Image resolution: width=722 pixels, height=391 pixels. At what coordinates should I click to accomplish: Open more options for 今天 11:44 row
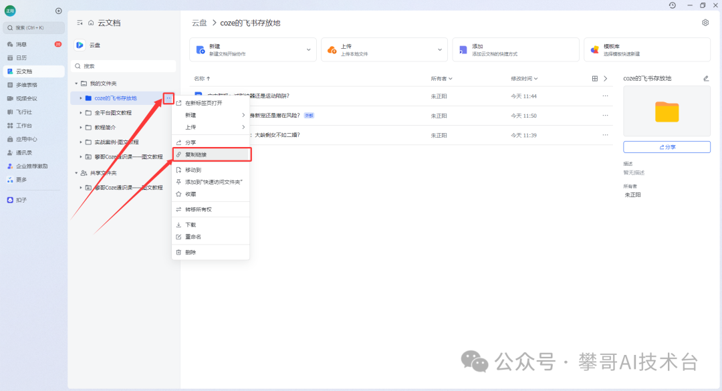[x=605, y=96]
